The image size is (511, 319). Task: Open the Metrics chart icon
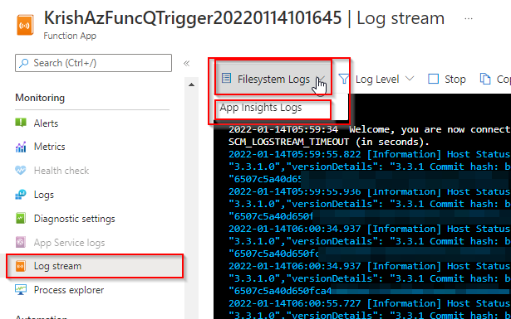click(x=21, y=147)
